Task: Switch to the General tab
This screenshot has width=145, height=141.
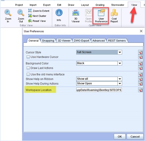Action: point(33,41)
